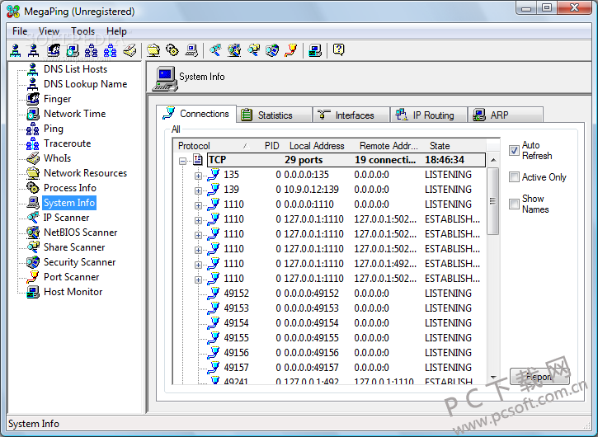Click the Ping toolbar icon

[92, 50]
